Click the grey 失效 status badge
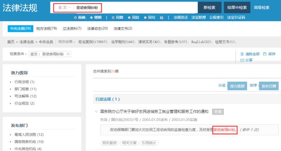This screenshot has width=281, height=151. click(218, 112)
